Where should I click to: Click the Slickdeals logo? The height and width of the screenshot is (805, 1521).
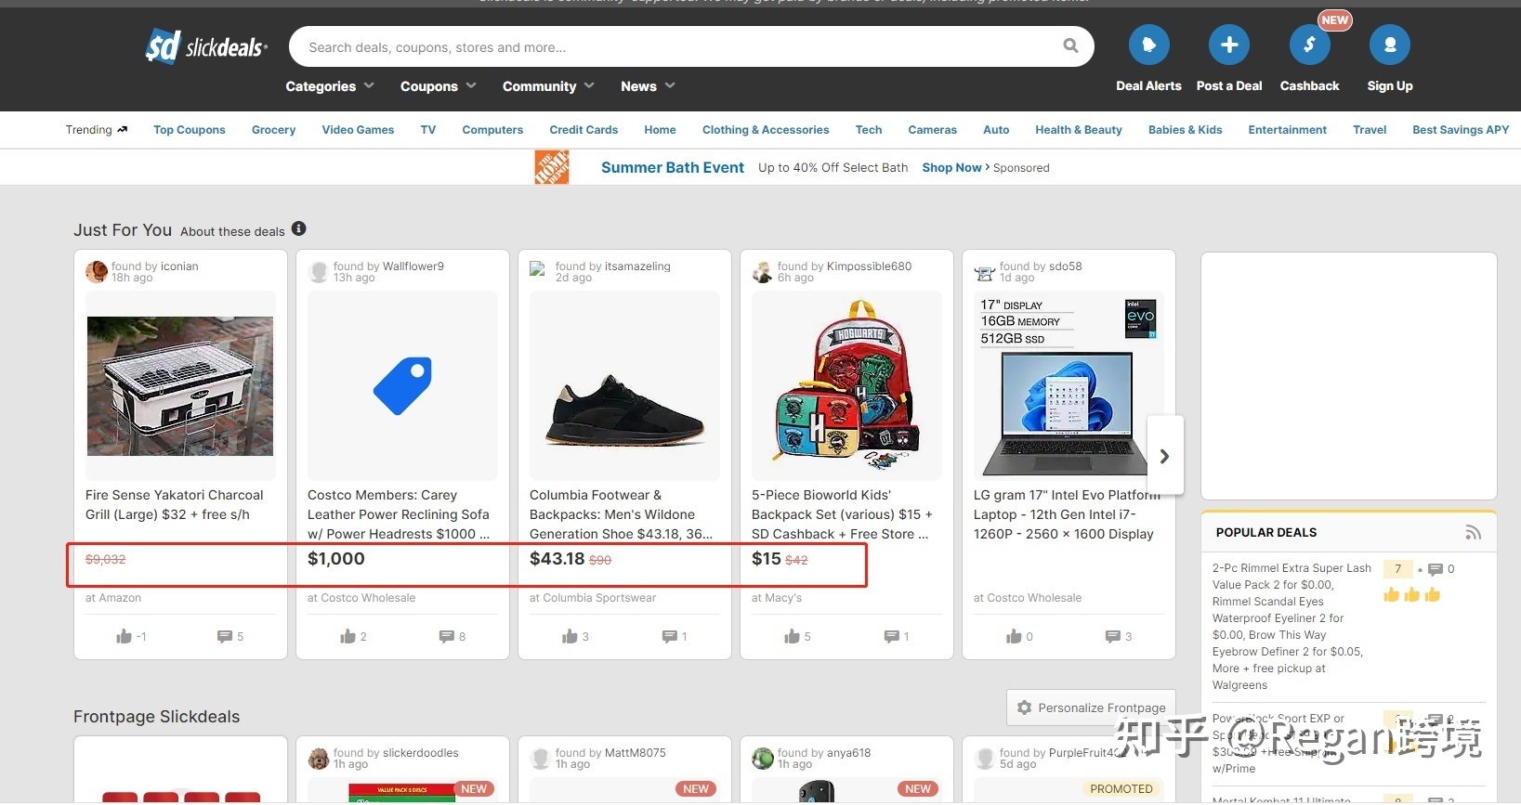coord(206,46)
